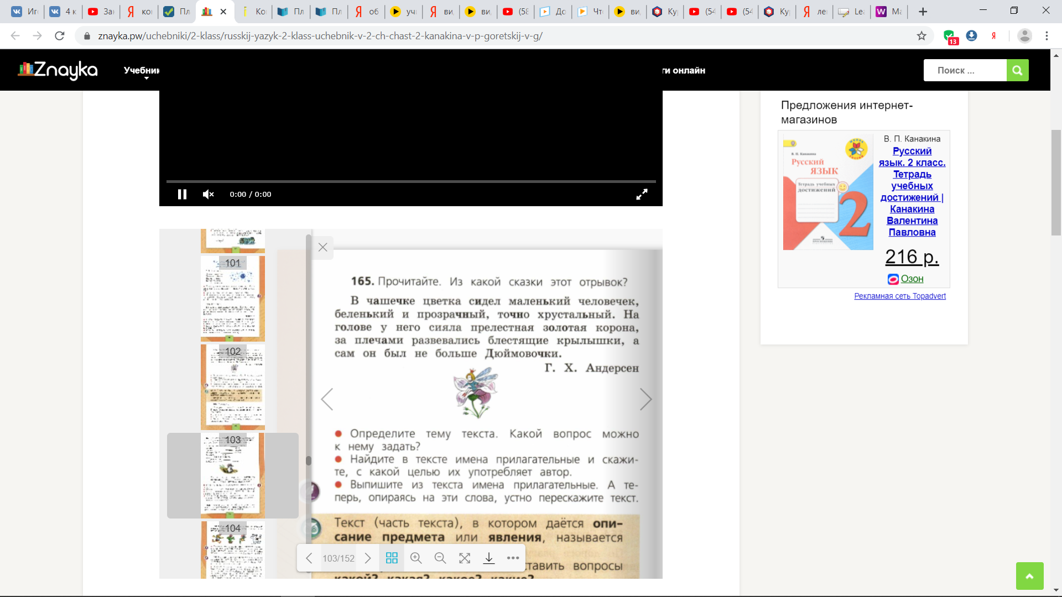The height and width of the screenshot is (597, 1062).
Task: Switch to the Yandex tab labeled ле
Action: pos(815,12)
